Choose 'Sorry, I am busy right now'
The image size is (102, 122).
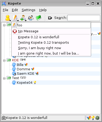point(51,48)
